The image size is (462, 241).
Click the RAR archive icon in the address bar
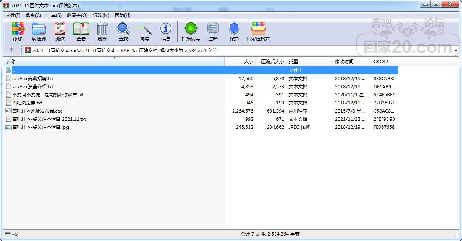point(28,50)
